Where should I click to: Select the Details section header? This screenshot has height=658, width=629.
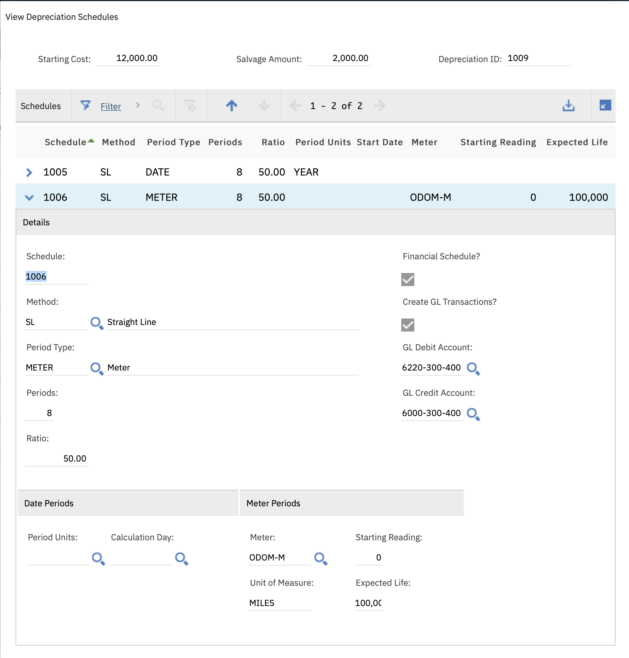coord(36,222)
